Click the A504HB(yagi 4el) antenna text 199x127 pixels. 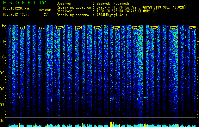click(112, 15)
